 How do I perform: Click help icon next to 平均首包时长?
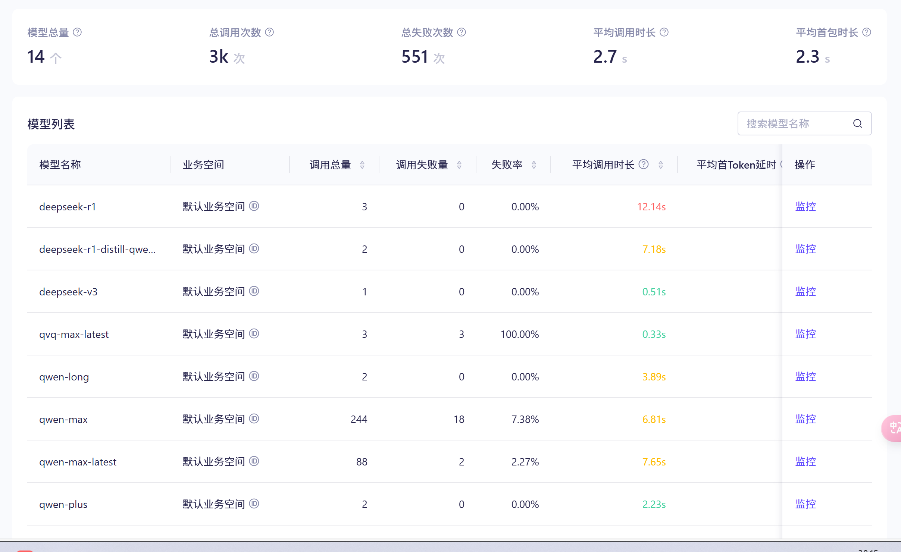point(867,32)
